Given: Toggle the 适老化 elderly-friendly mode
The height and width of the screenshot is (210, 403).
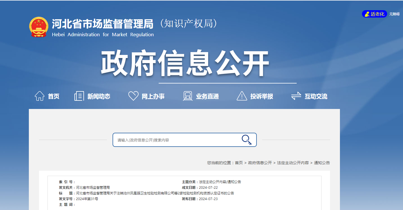Looking at the screenshot, I should 374,14.
